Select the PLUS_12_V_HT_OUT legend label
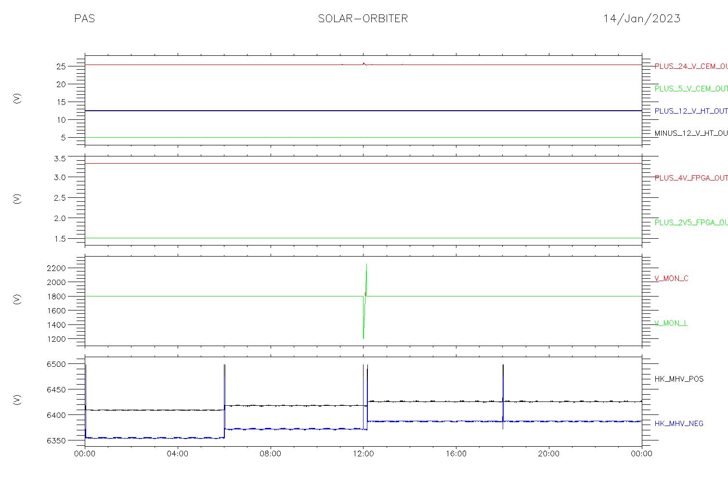 tap(691, 111)
